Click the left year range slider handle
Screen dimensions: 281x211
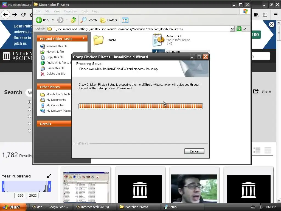3,186
